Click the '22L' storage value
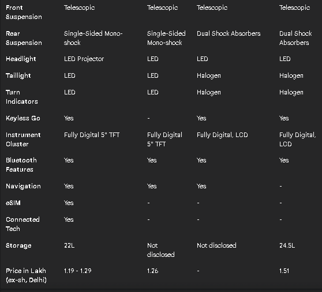This screenshot has width=322, height=292. coord(69,245)
